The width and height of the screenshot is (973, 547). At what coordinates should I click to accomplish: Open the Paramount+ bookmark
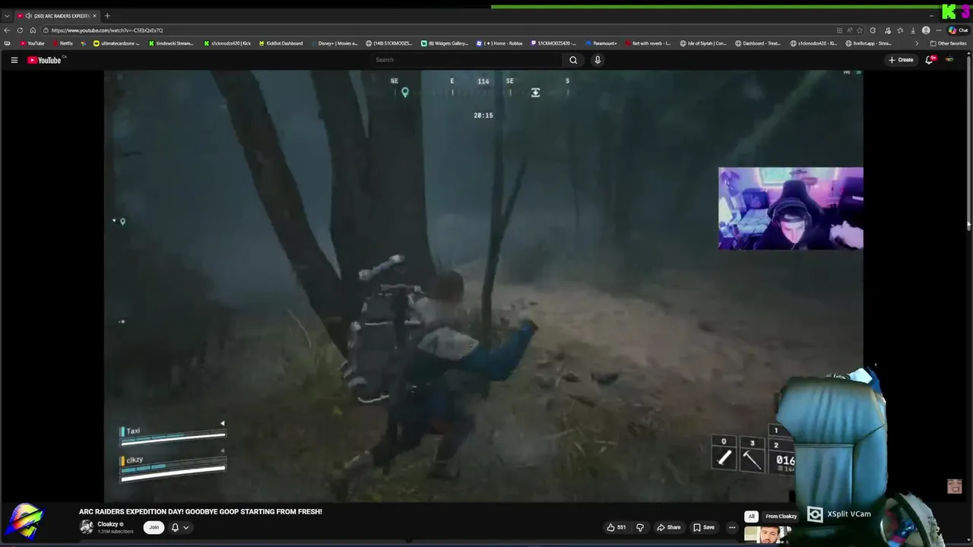[x=601, y=43]
